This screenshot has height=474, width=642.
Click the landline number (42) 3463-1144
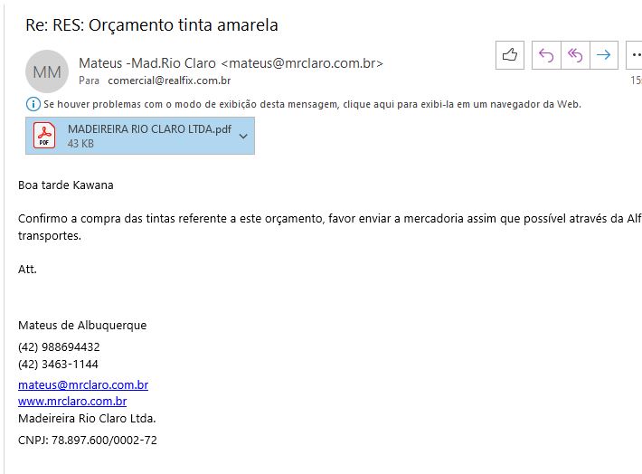pyautogui.click(x=58, y=364)
